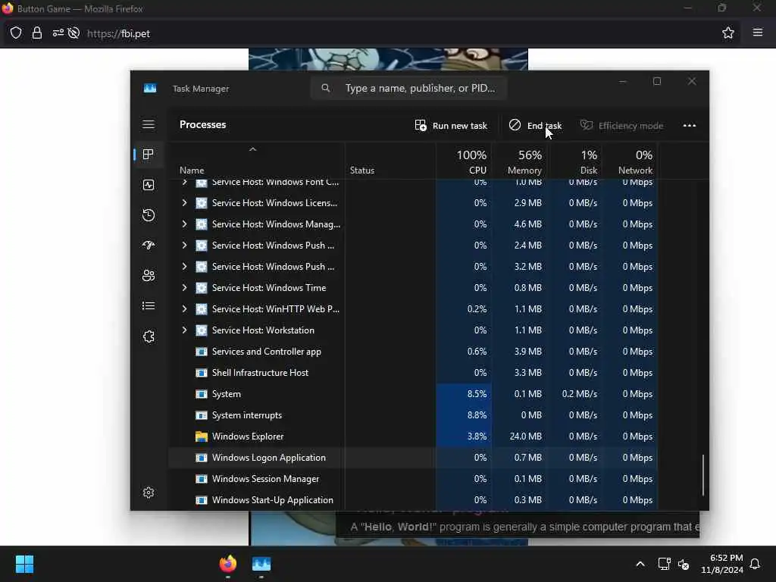
Task: Open the Task Manager navigation hamburger menu
Action: point(149,124)
